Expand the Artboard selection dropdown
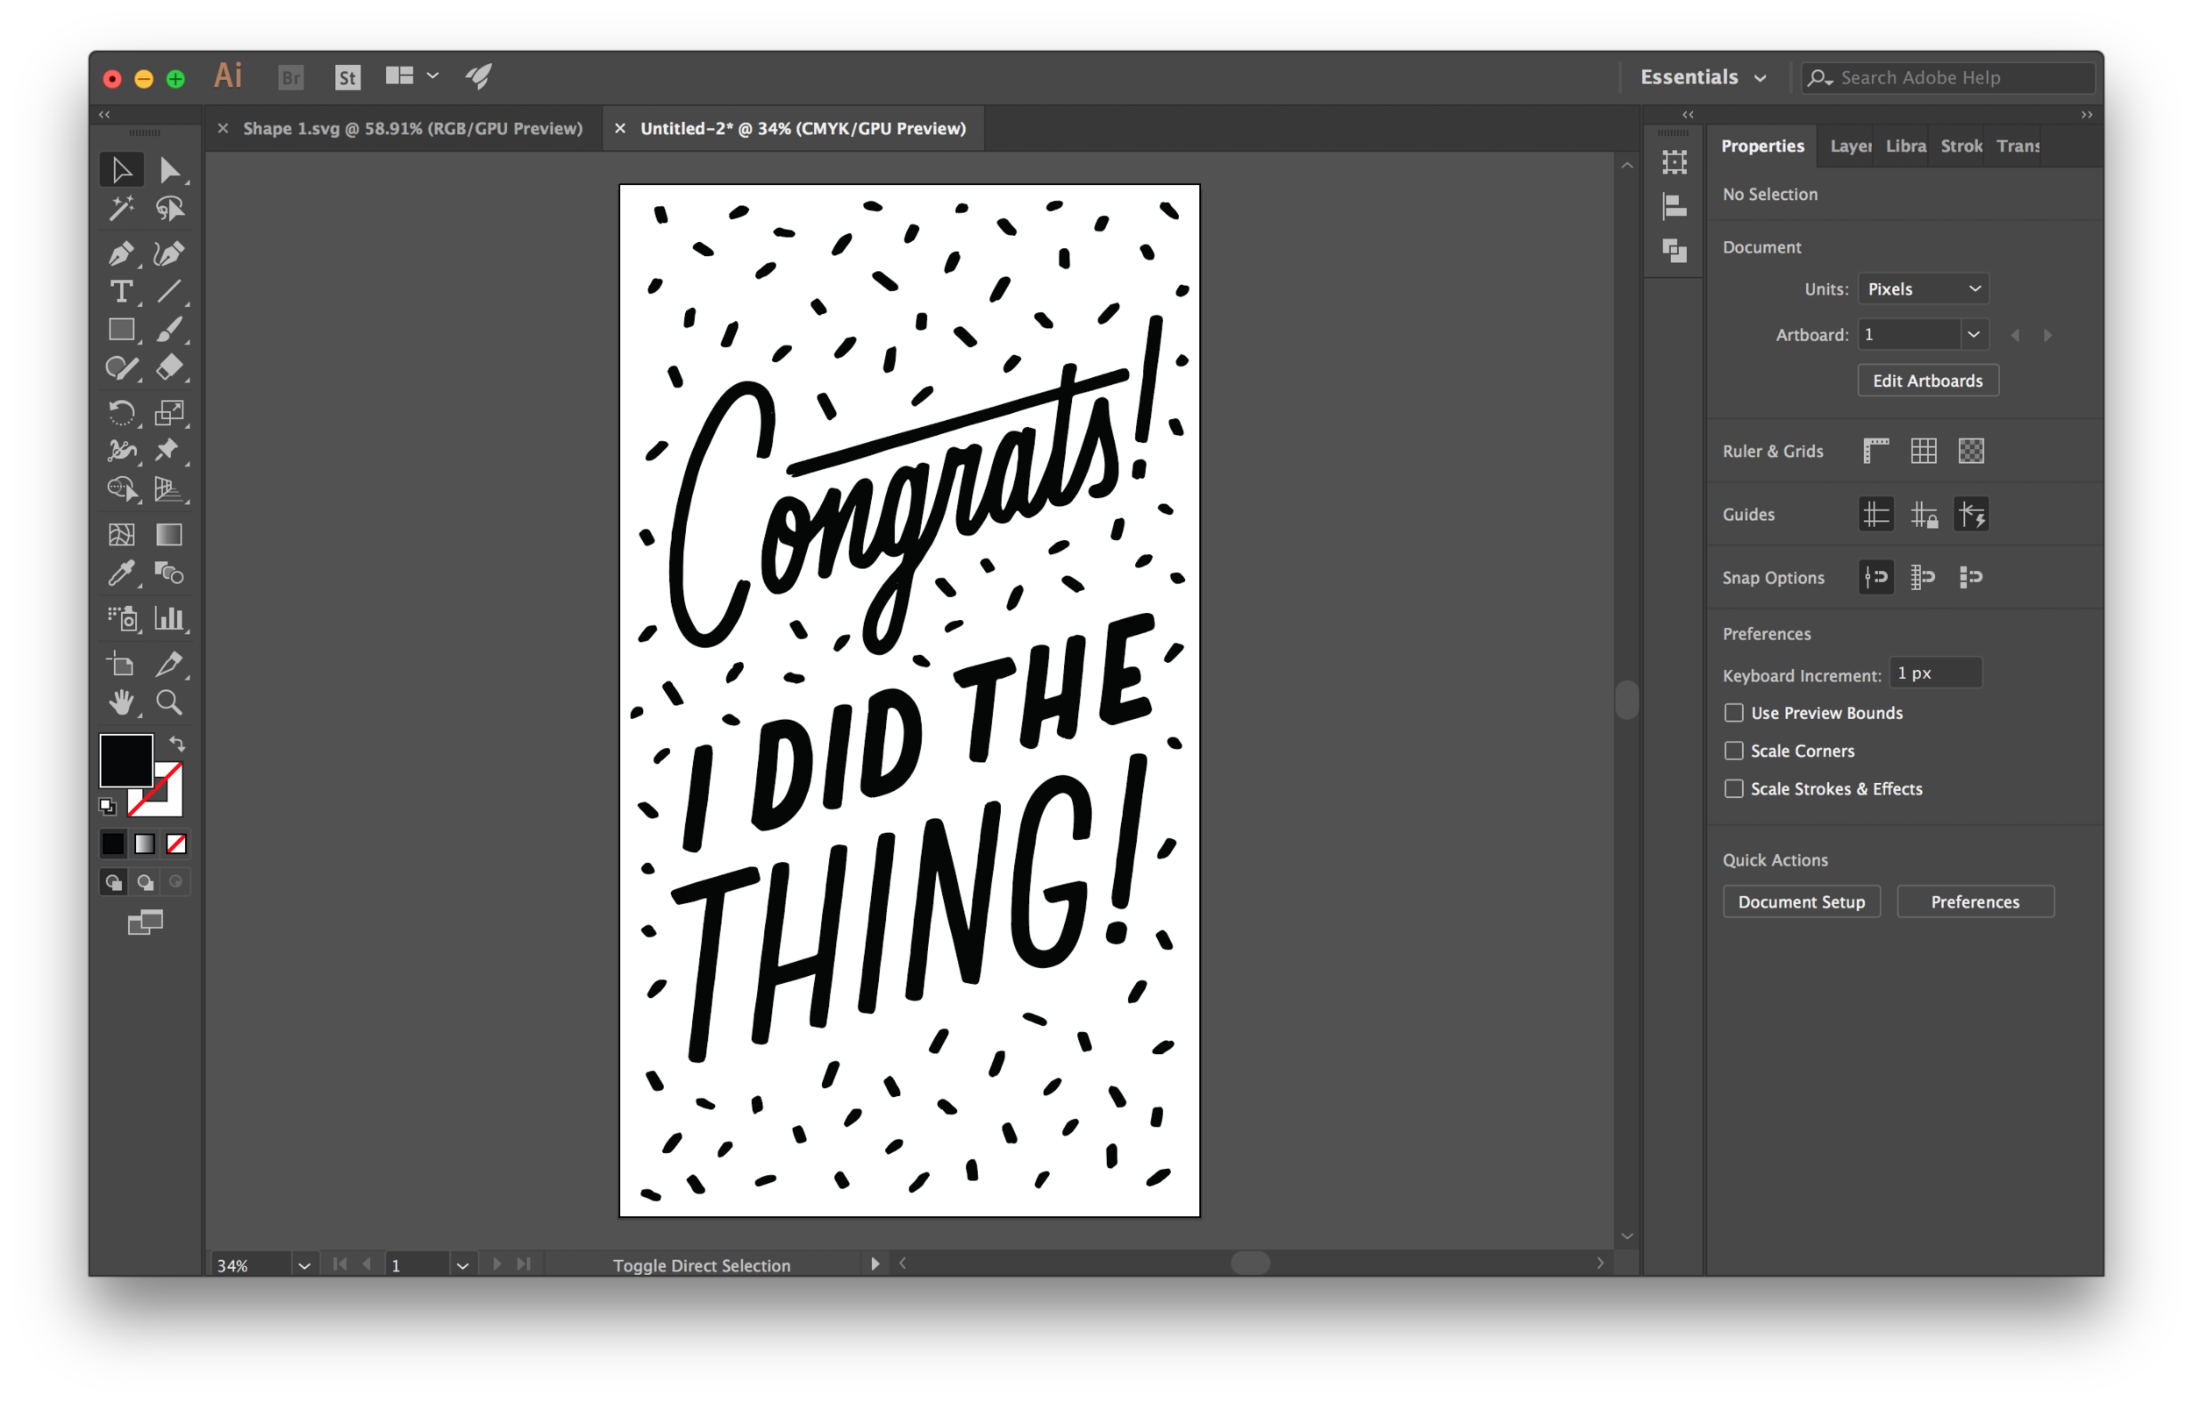The width and height of the screenshot is (2193, 1403). pyautogui.click(x=1974, y=334)
